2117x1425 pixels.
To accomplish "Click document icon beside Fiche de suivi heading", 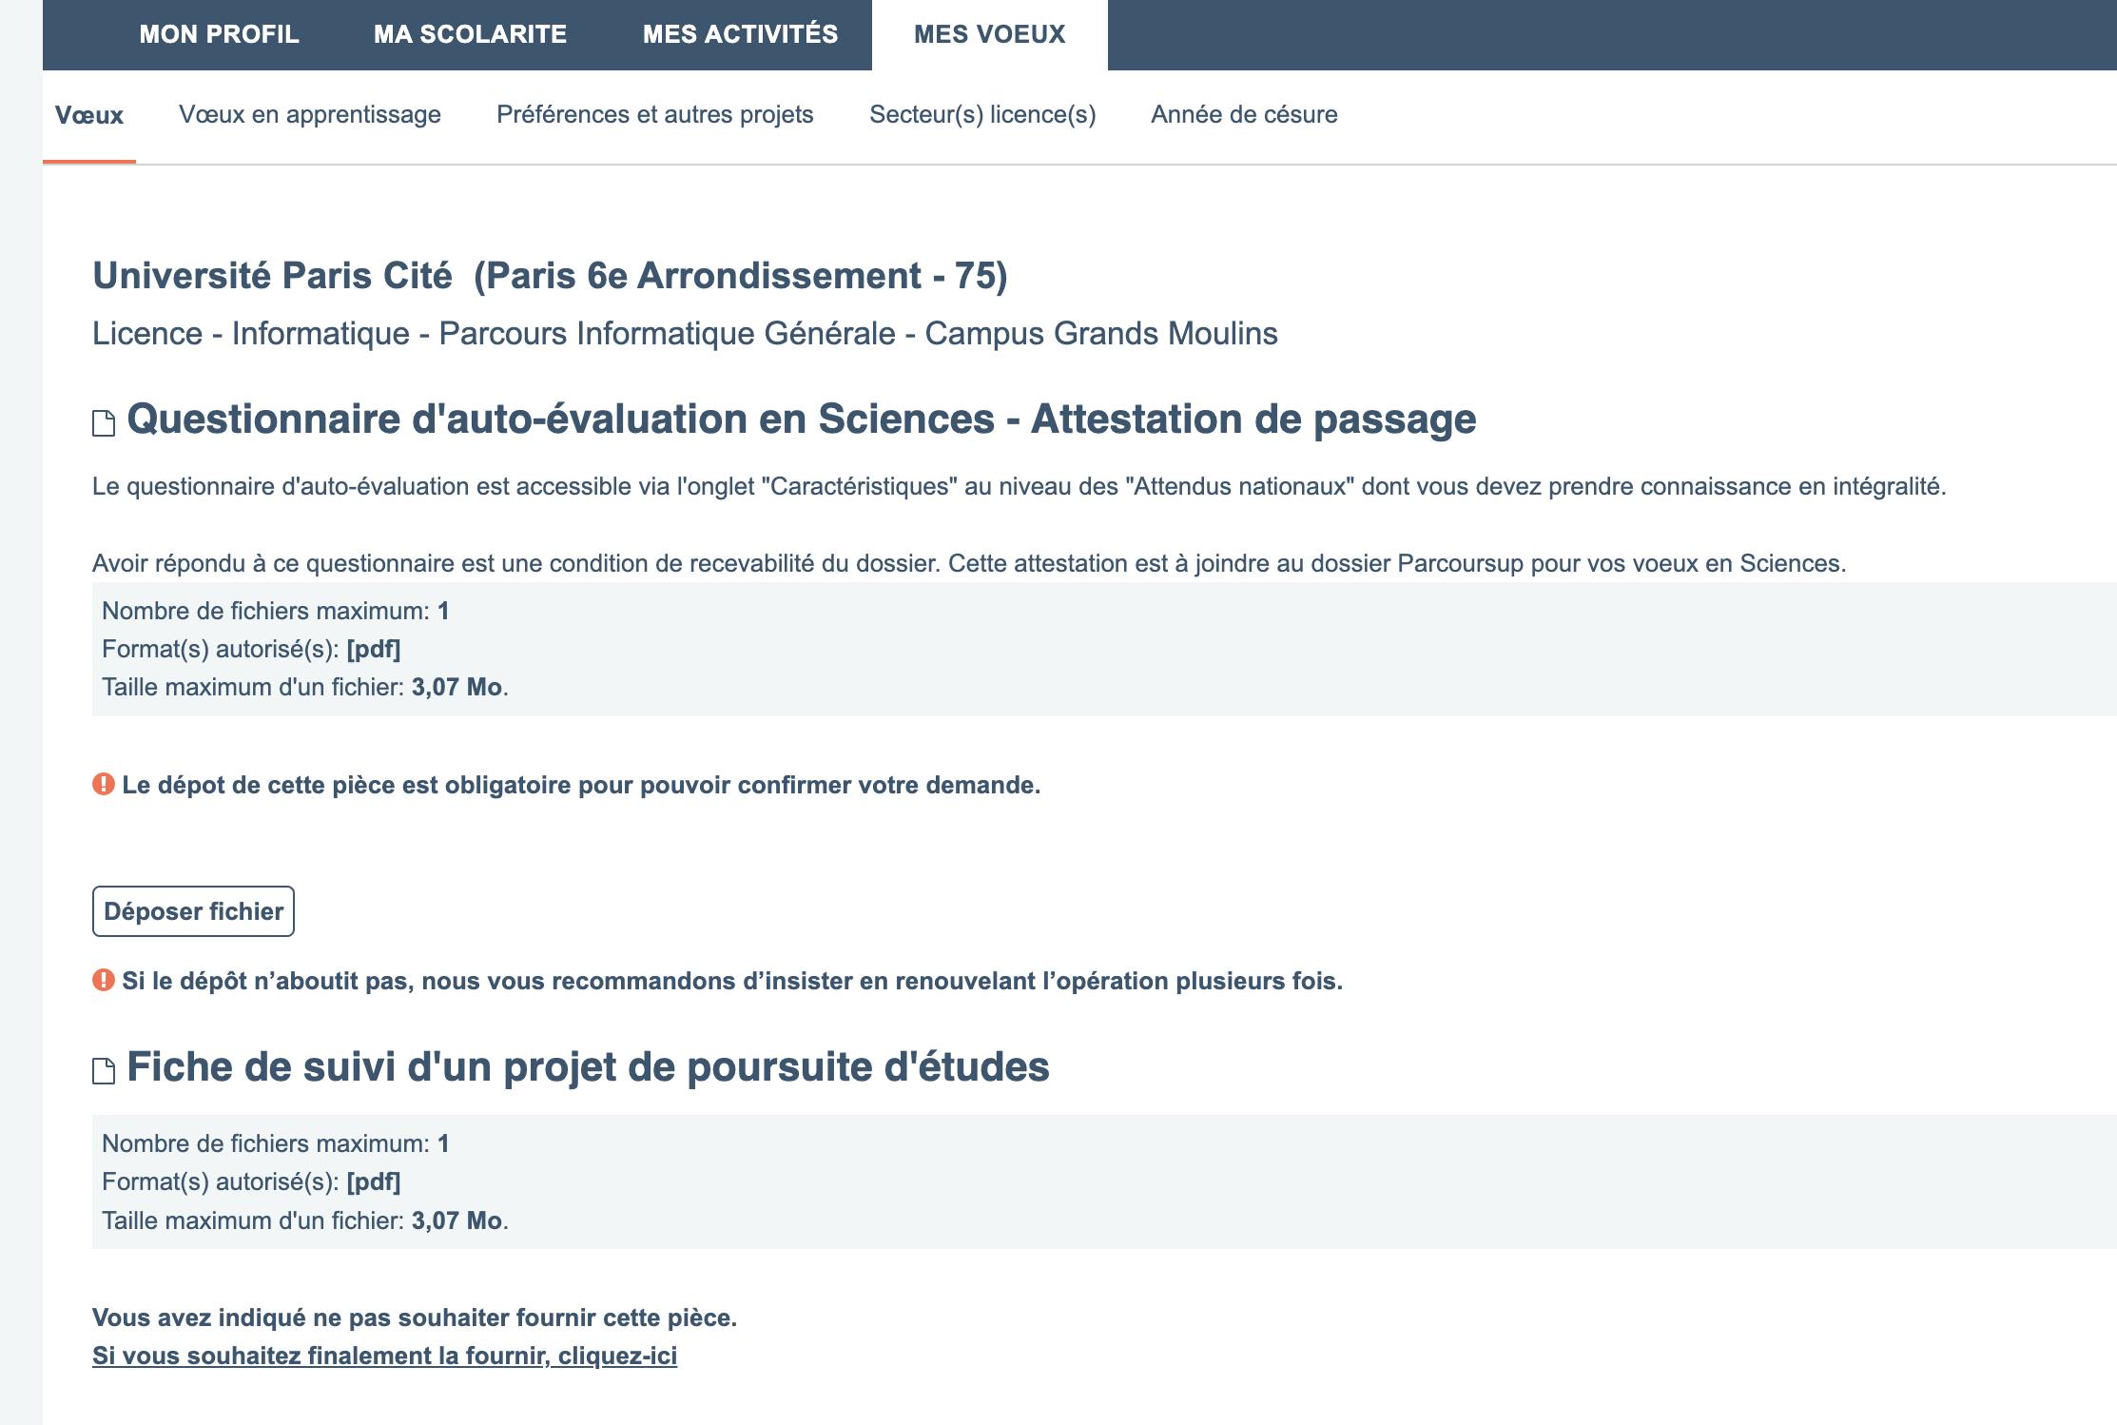I will pos(104,1071).
